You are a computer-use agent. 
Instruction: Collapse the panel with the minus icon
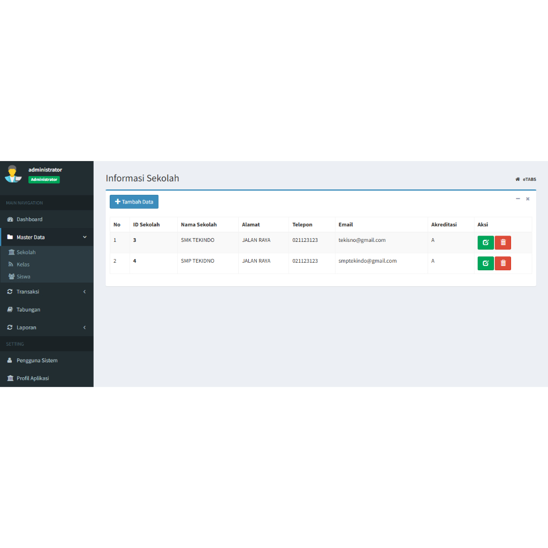(518, 199)
